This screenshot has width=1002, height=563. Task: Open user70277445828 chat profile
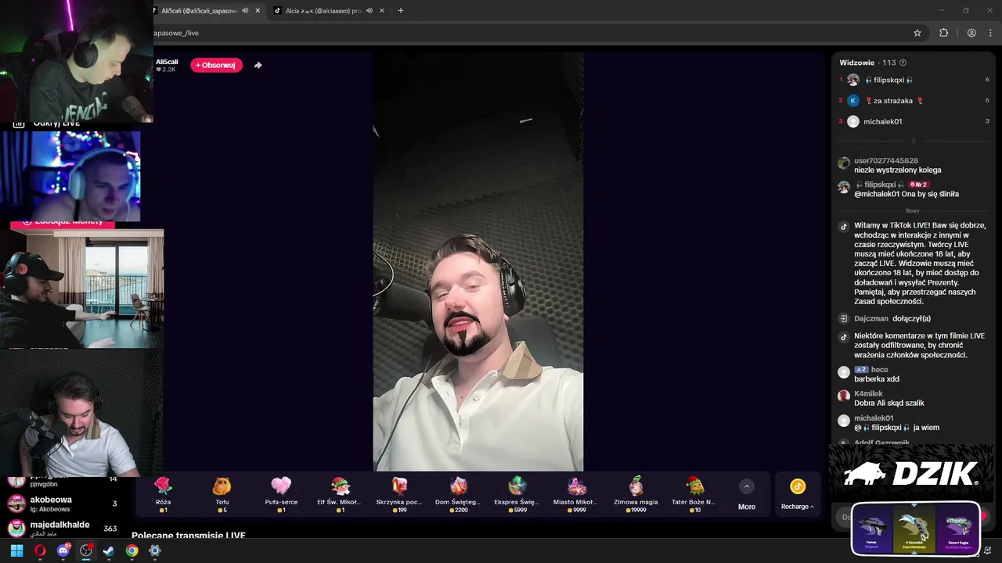(x=886, y=161)
